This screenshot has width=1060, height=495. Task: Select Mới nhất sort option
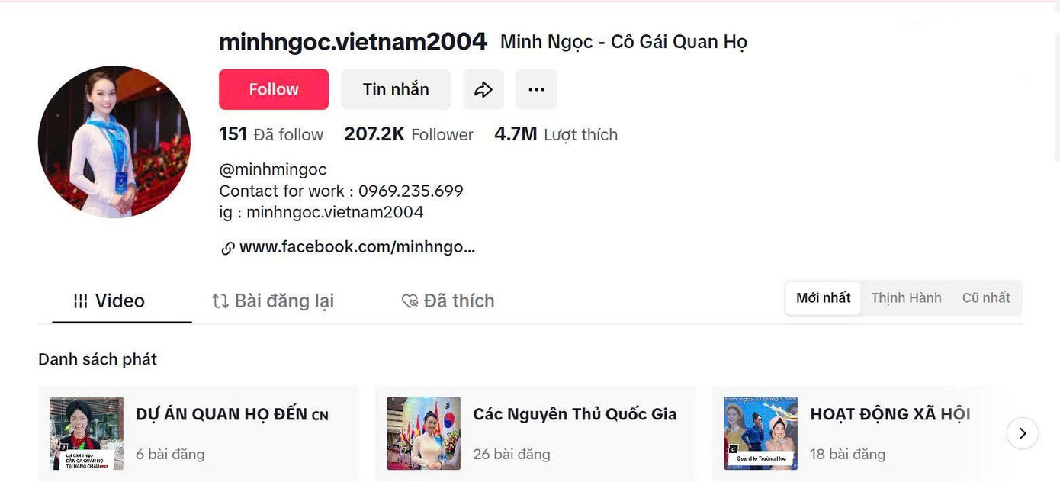(823, 298)
